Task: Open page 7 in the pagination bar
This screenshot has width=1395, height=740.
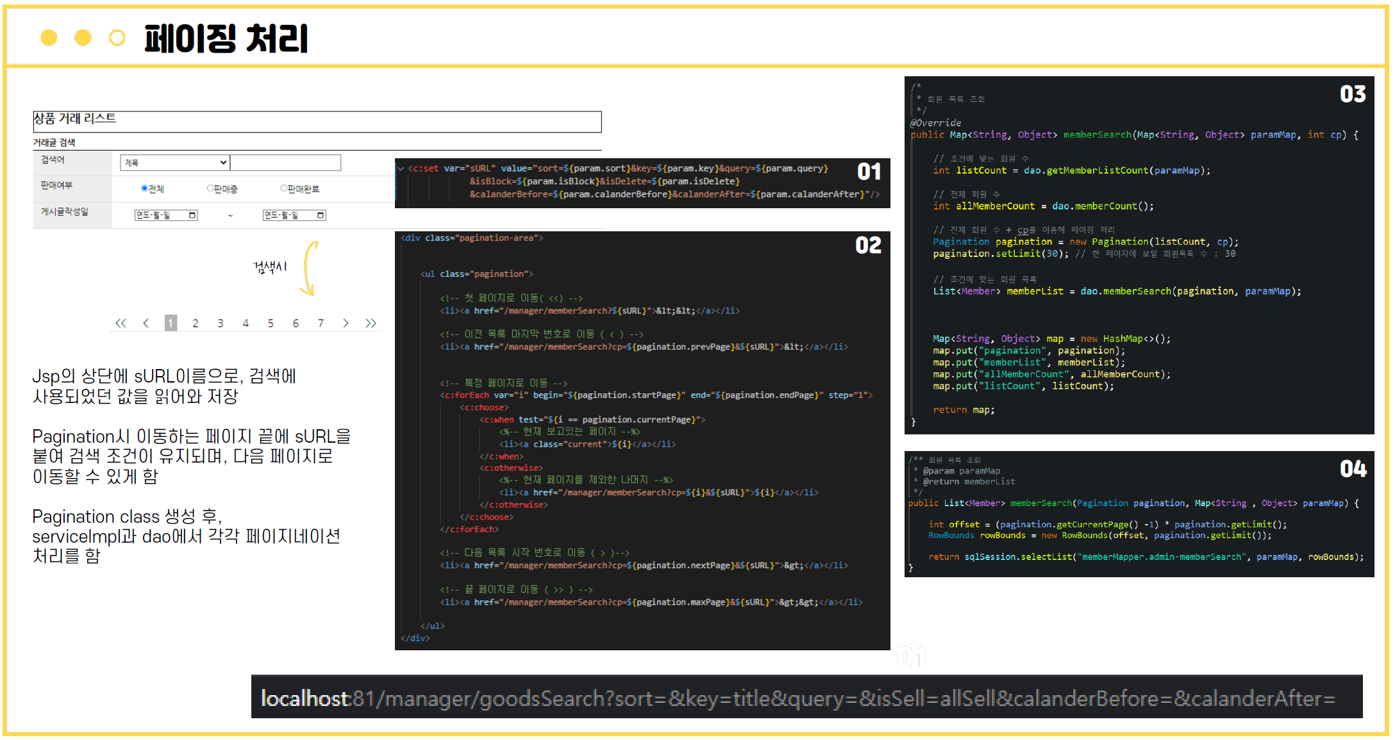Action: pyautogui.click(x=321, y=324)
